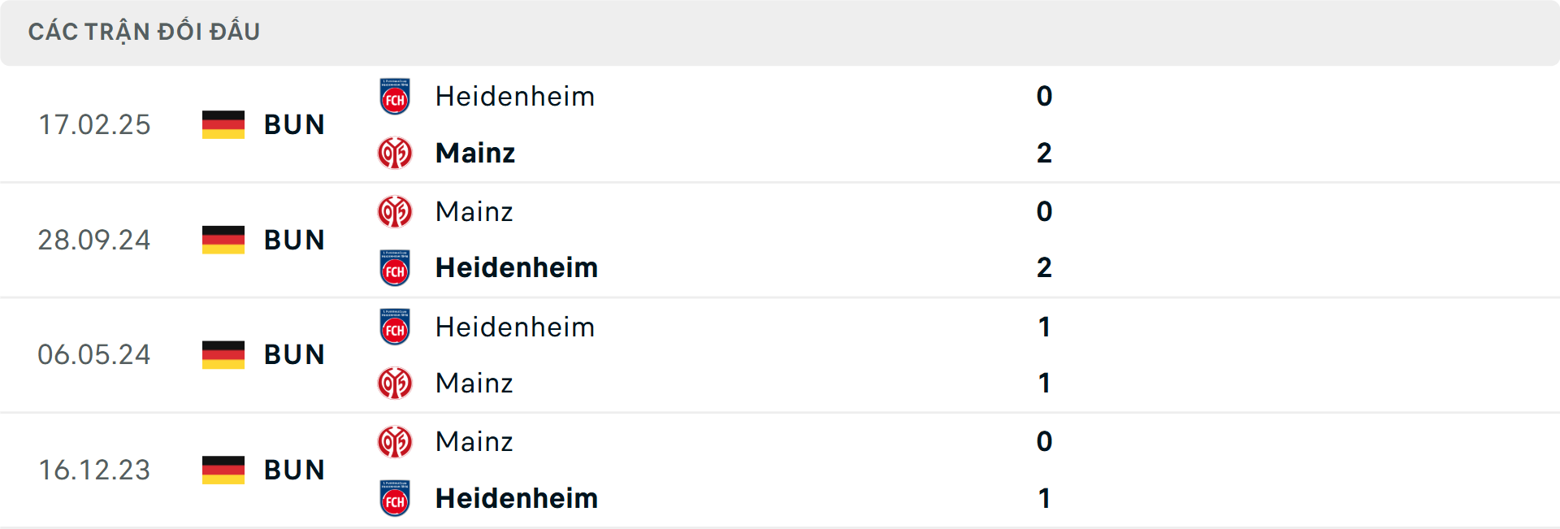Click the Mainz club badge in the 17.02.25 row

coord(396,153)
